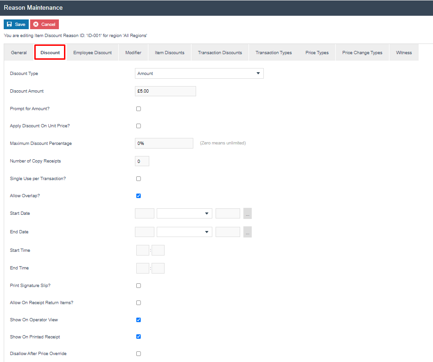Open the General tab
Image resolution: width=433 pixels, height=362 pixels.
click(19, 52)
